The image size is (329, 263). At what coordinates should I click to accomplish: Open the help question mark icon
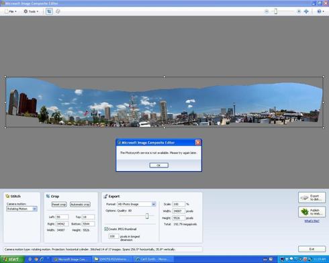pyautogui.click(x=320, y=11)
